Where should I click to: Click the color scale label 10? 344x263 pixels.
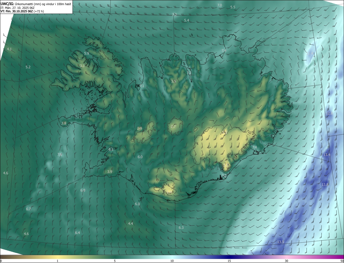tap(172, 261)
